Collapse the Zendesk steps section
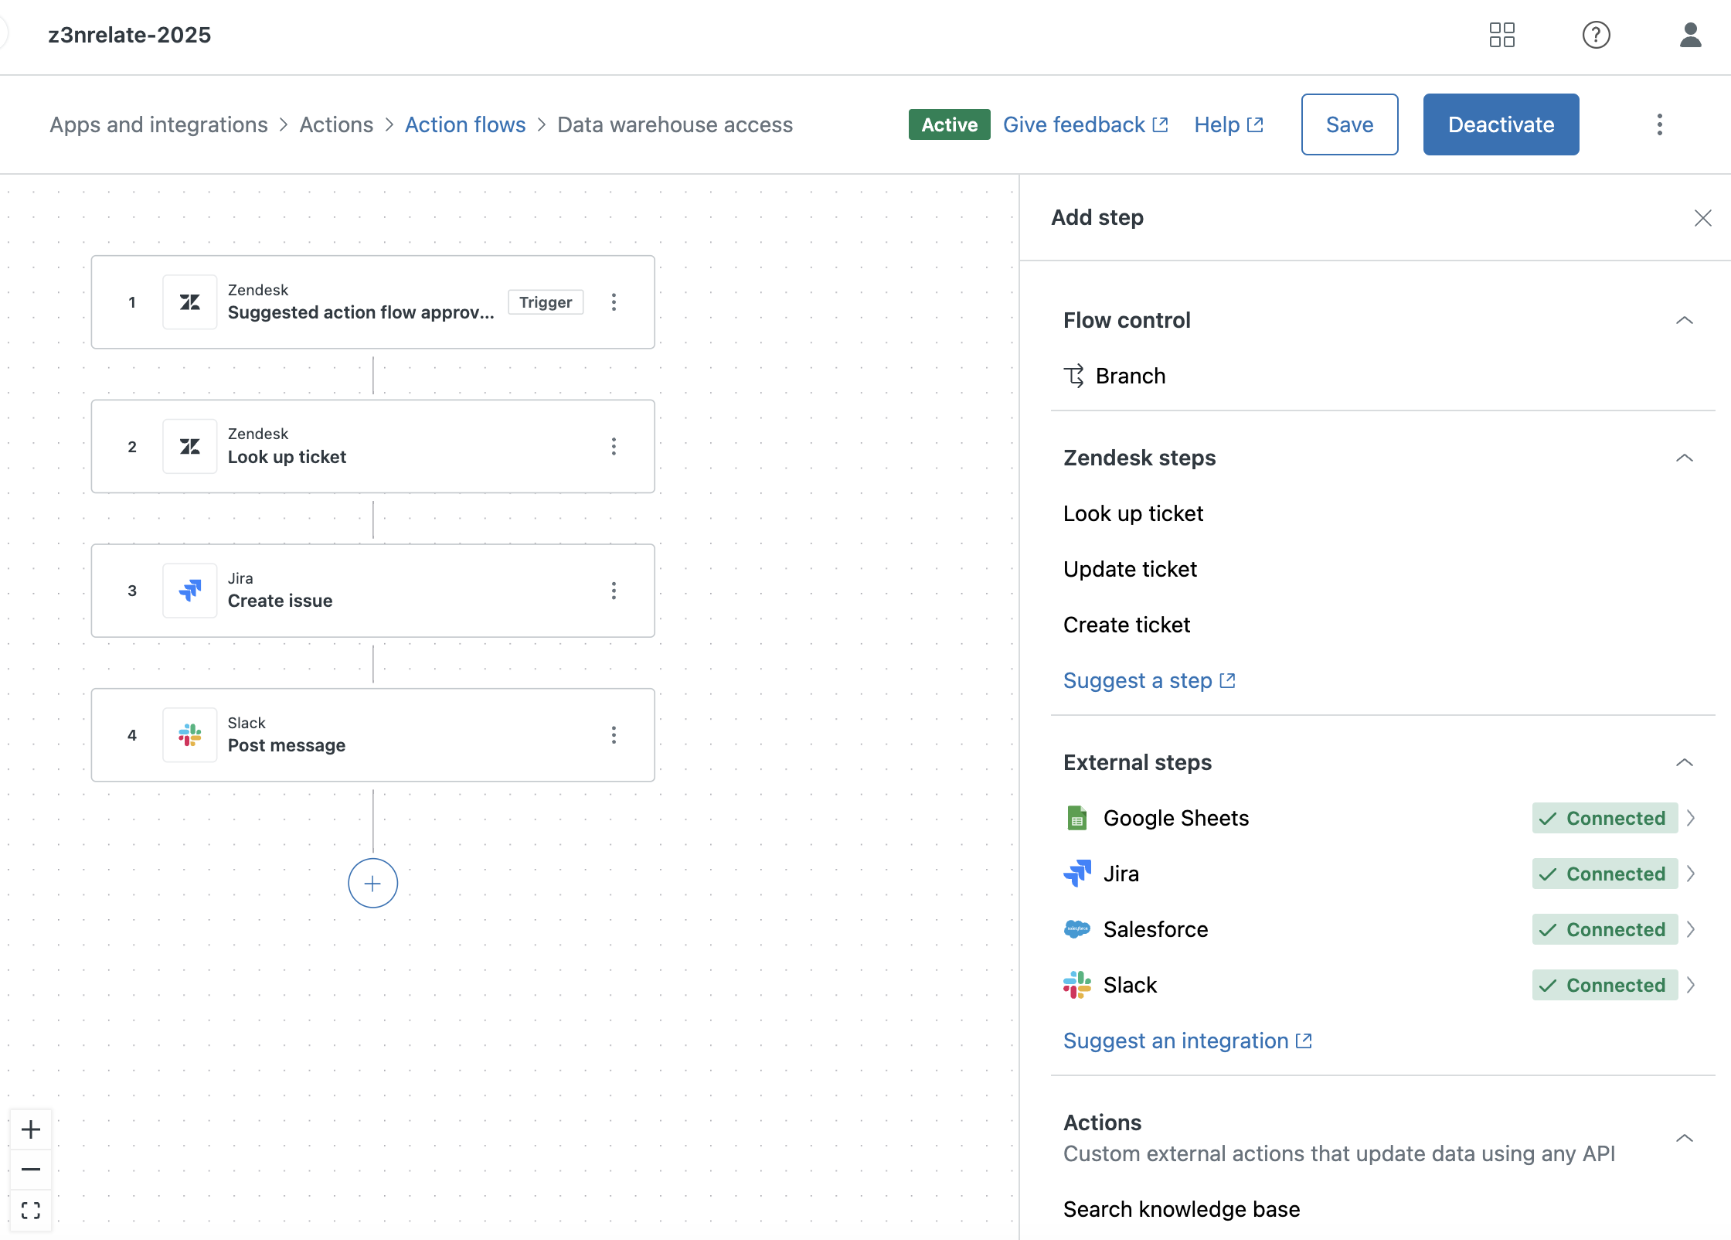The width and height of the screenshot is (1731, 1240). tap(1684, 458)
